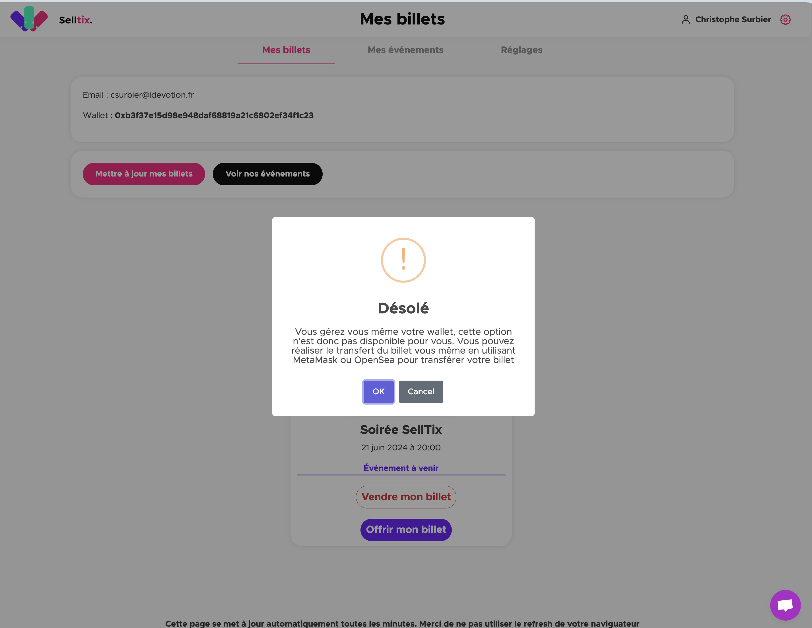This screenshot has width=812, height=628.
Task: Click the Selltix logo icon
Action: (29, 19)
